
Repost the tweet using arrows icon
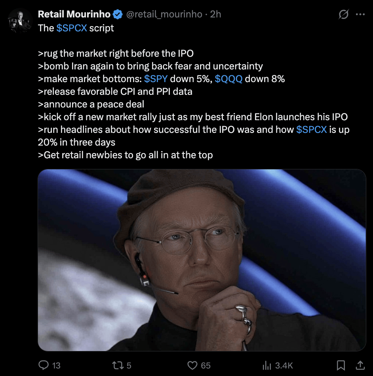118,365
